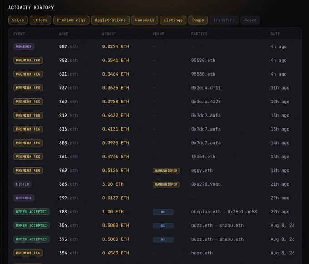The height and width of the screenshot is (264, 309).
Task: Click the 1.00 ETH offer amount
Action: pyautogui.click(x=113, y=212)
